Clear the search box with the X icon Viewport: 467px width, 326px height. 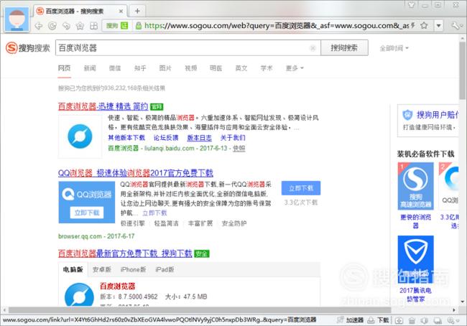click(313, 48)
